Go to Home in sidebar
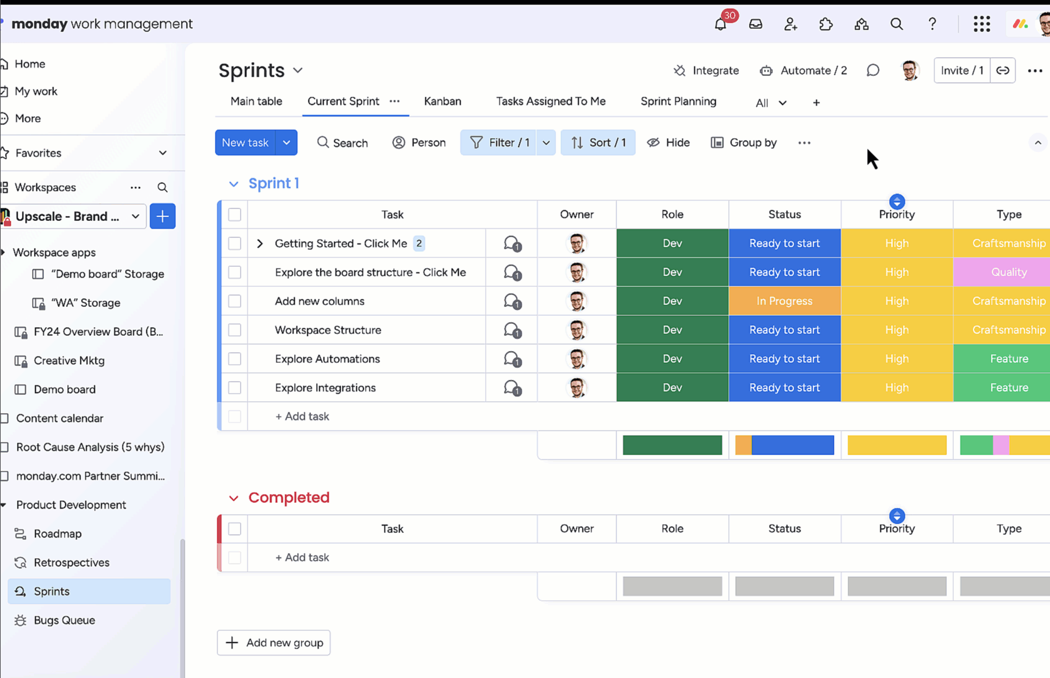This screenshot has width=1050, height=678. (x=30, y=64)
